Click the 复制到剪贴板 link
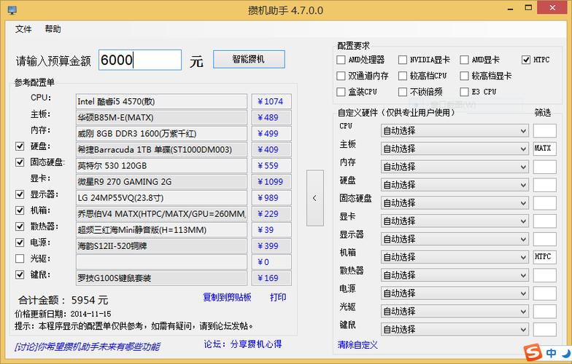This screenshot has height=364, width=572. (x=227, y=297)
